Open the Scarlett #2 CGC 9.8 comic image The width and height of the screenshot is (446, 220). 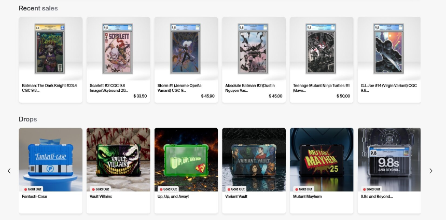[x=118, y=49]
